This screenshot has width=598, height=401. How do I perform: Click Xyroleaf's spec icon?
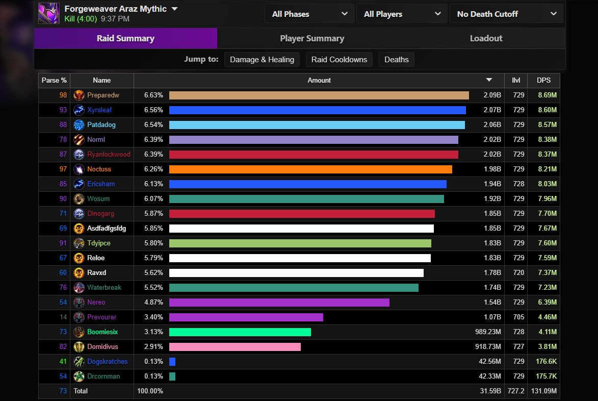pyautogui.click(x=79, y=110)
